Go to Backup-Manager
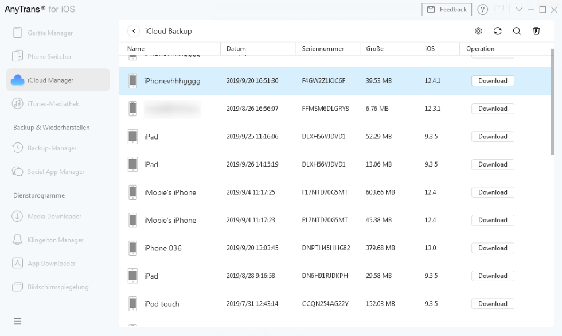The width and height of the screenshot is (562, 336). point(52,148)
